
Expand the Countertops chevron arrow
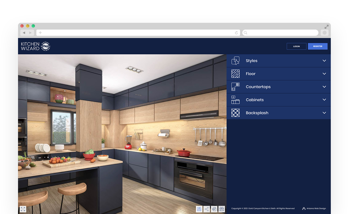[324, 87]
